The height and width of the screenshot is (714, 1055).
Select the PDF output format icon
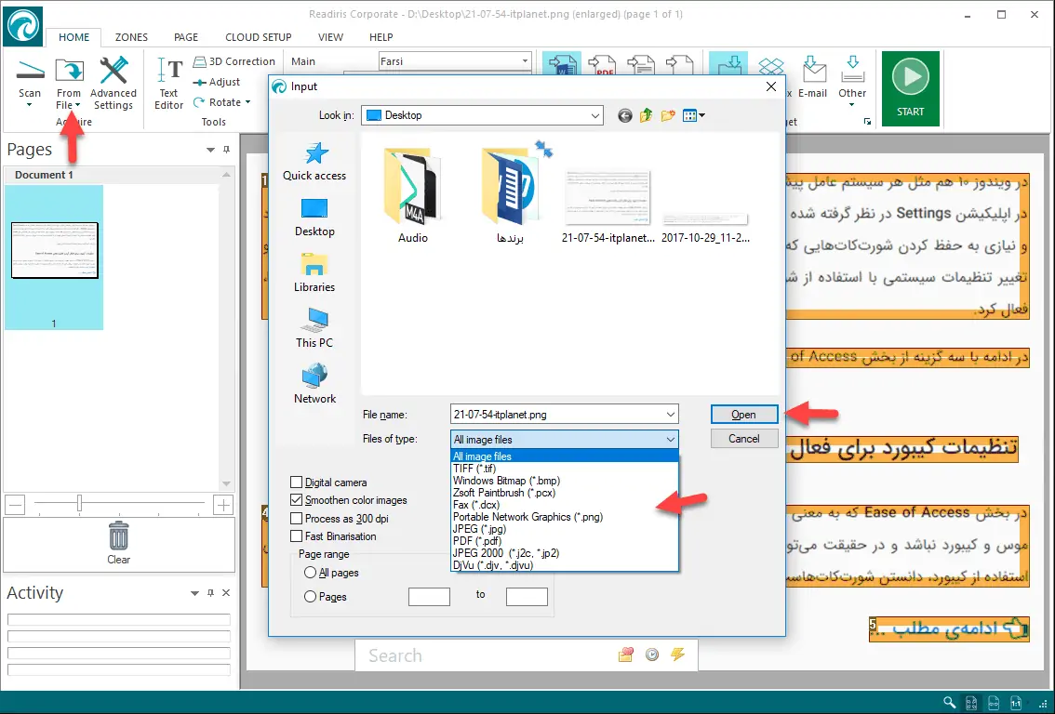[x=602, y=64]
